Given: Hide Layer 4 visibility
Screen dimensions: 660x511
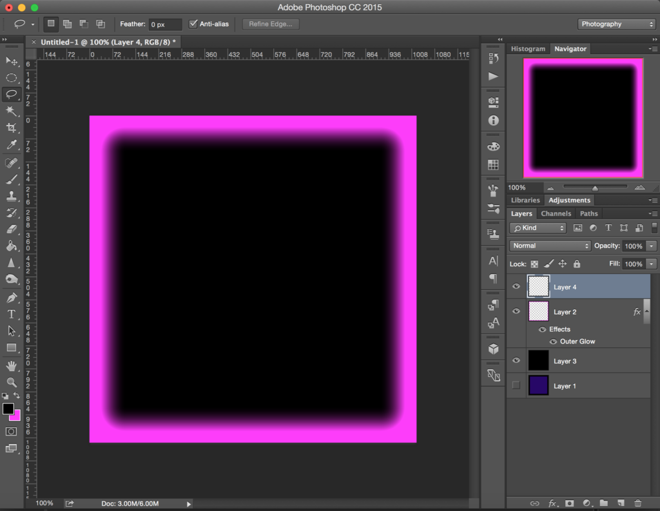Looking at the screenshot, I should [516, 287].
